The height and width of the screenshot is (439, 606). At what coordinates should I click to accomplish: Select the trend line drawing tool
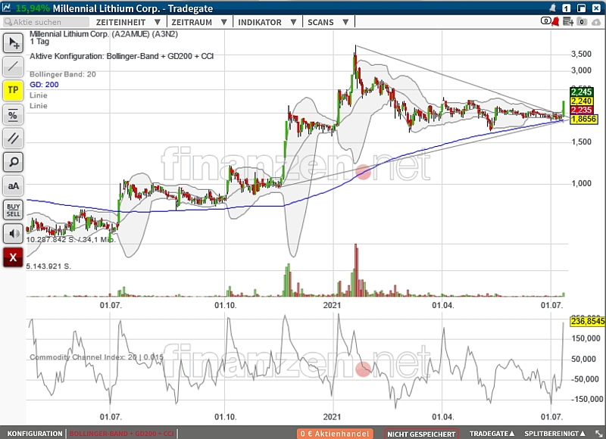coord(14,67)
